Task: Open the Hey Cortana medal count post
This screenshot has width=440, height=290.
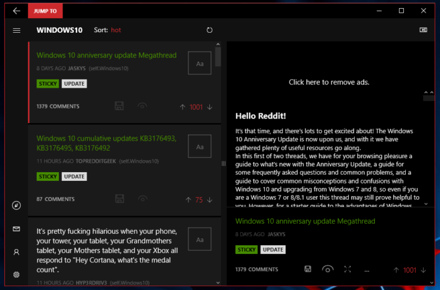Action: (x=107, y=250)
